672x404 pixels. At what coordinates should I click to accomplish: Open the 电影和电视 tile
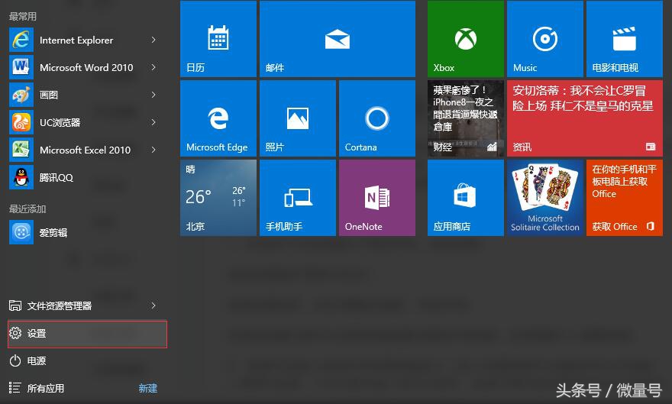tap(624, 38)
